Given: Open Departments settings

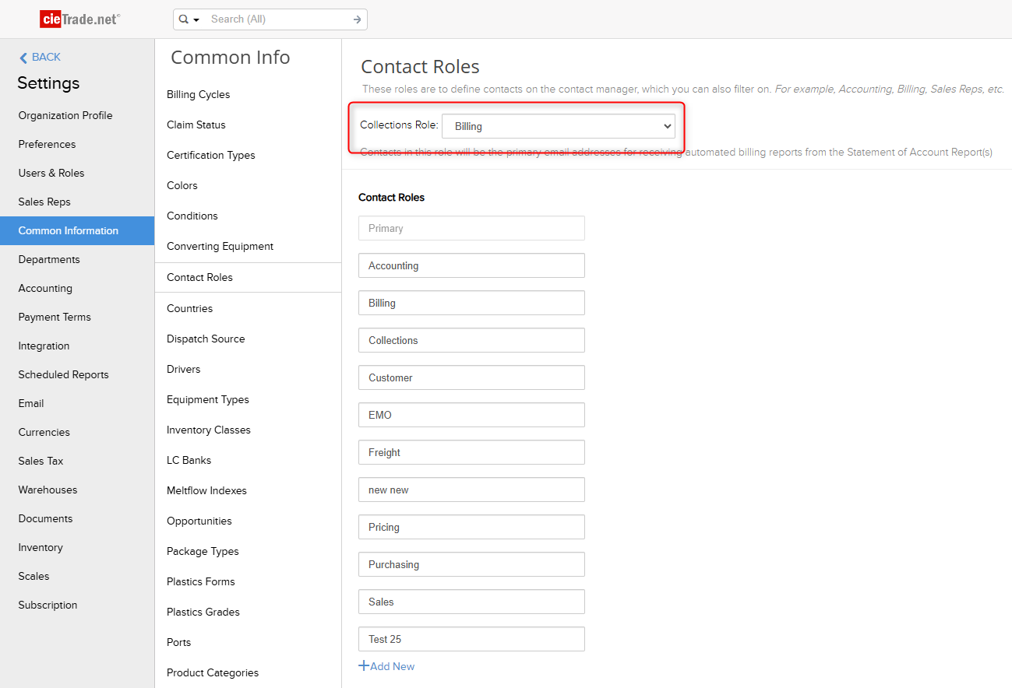Looking at the screenshot, I should click(x=49, y=259).
